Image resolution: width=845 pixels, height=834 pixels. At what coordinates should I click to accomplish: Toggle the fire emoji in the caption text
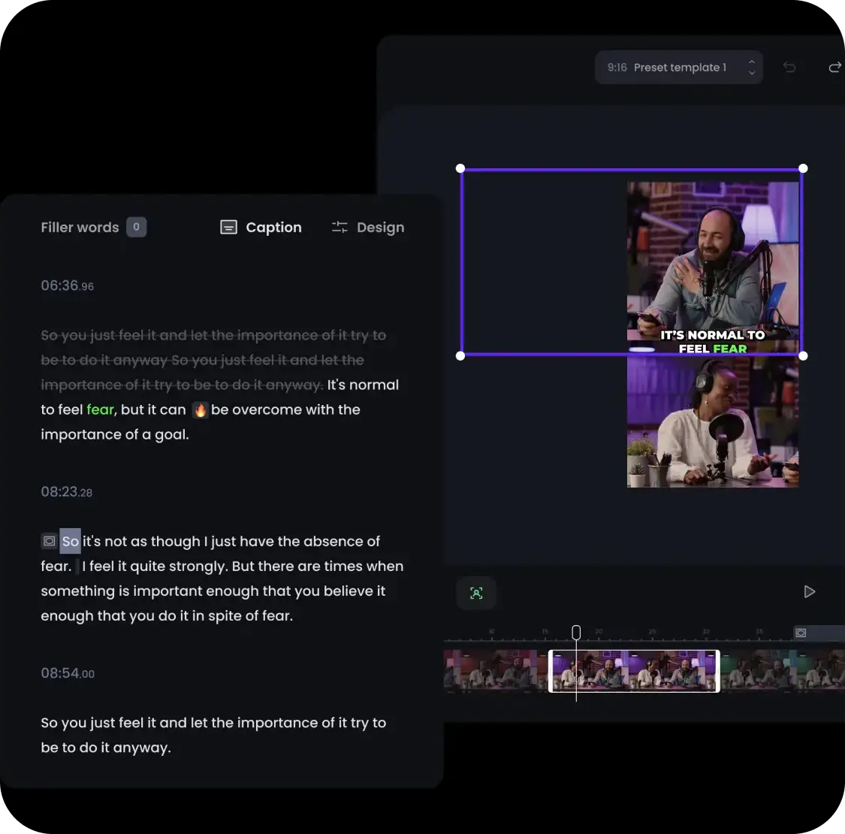pyautogui.click(x=199, y=409)
